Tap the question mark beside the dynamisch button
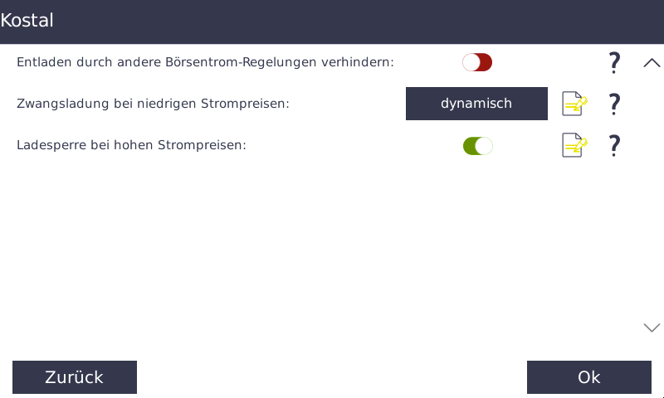This screenshot has height=398, width=664. point(614,104)
